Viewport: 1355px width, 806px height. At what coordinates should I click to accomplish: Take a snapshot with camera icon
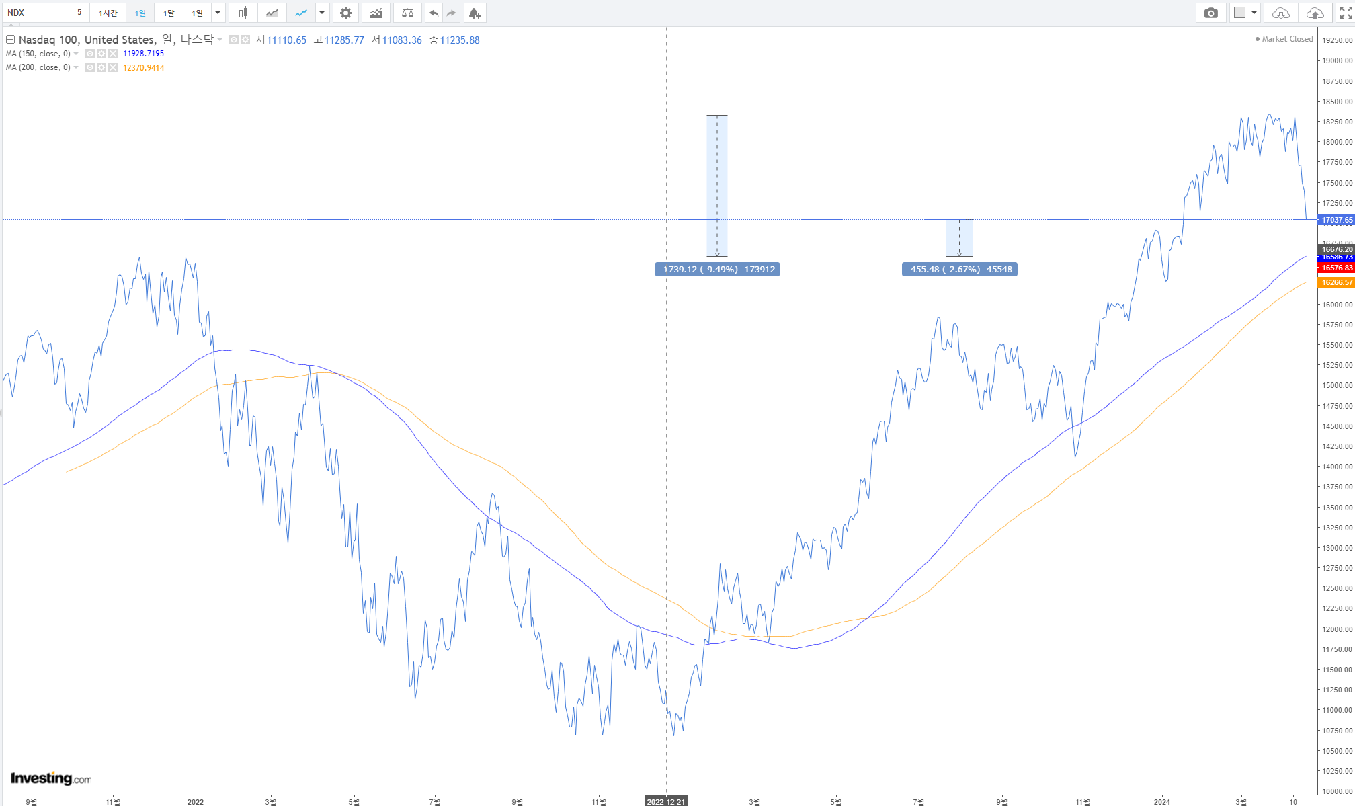click(x=1210, y=13)
